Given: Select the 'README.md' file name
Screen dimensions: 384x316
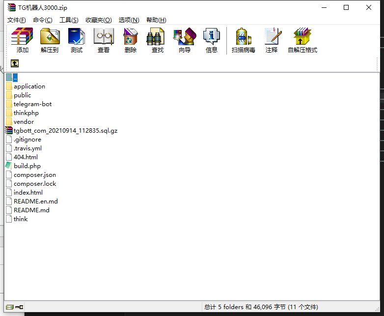Looking at the screenshot, I should (31, 210).
